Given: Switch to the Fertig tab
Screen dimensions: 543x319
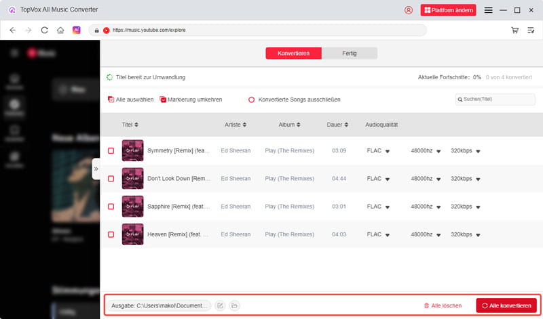Looking at the screenshot, I should 350,54.
